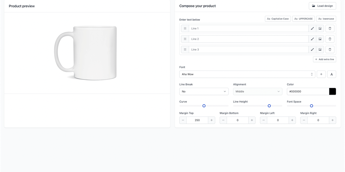Delete Line 3 with trash icon
The image size is (345, 172).
pos(330,49)
